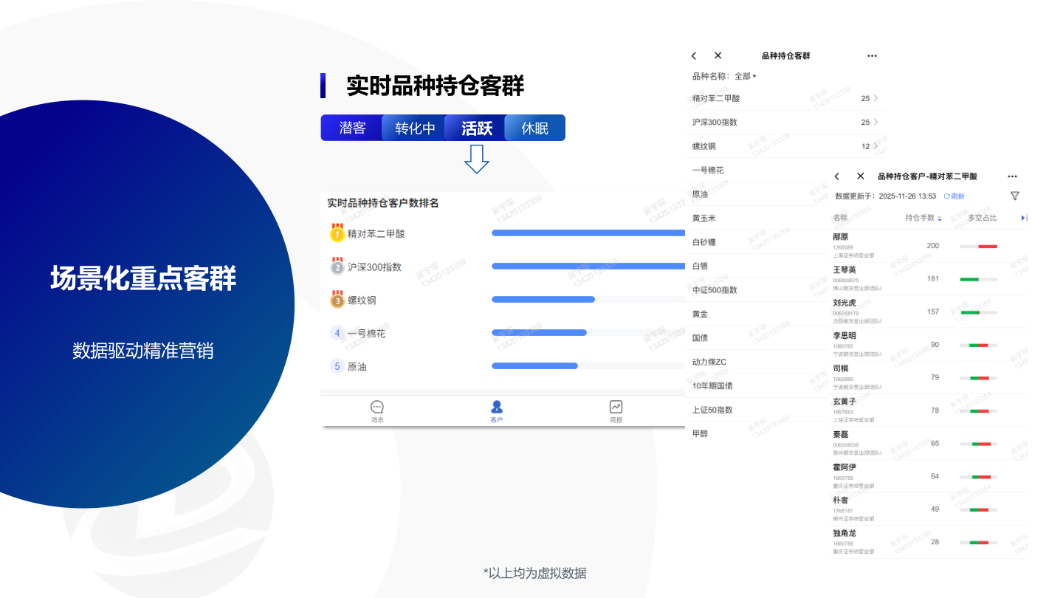Screen dimensions: 1063x598
Task: Select 原油 in the 品种持仓客群 list
Action: coord(700,194)
